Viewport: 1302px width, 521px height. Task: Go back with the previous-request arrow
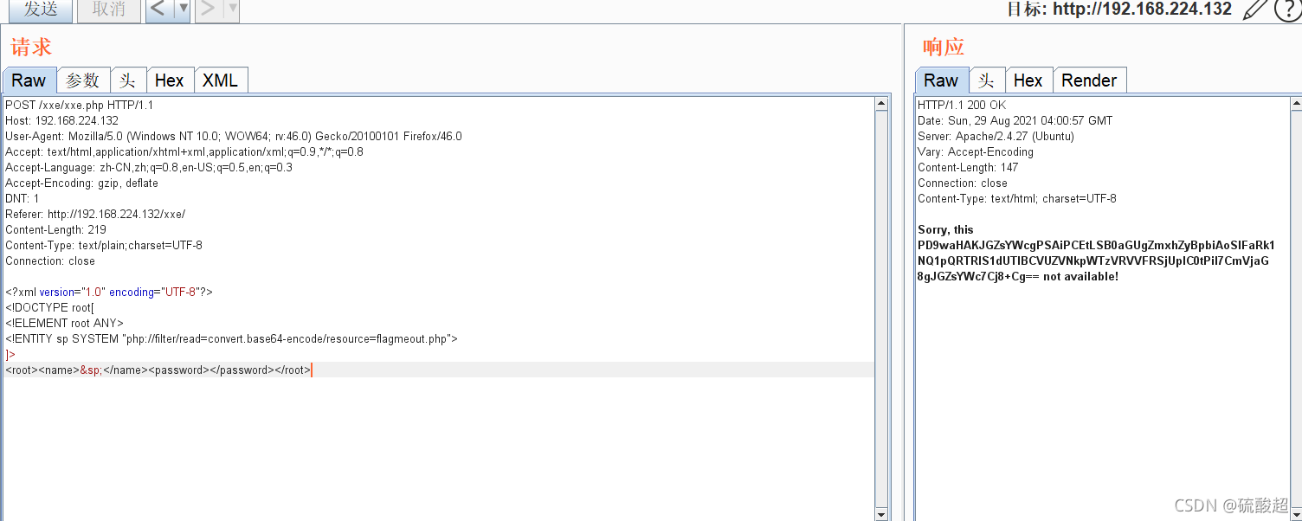tap(158, 10)
